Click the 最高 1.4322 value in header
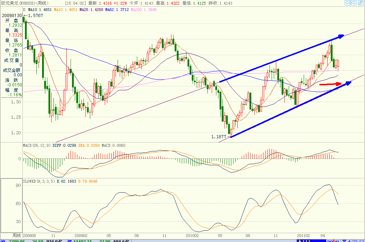The width and height of the screenshot is (365, 242). click(168, 3)
